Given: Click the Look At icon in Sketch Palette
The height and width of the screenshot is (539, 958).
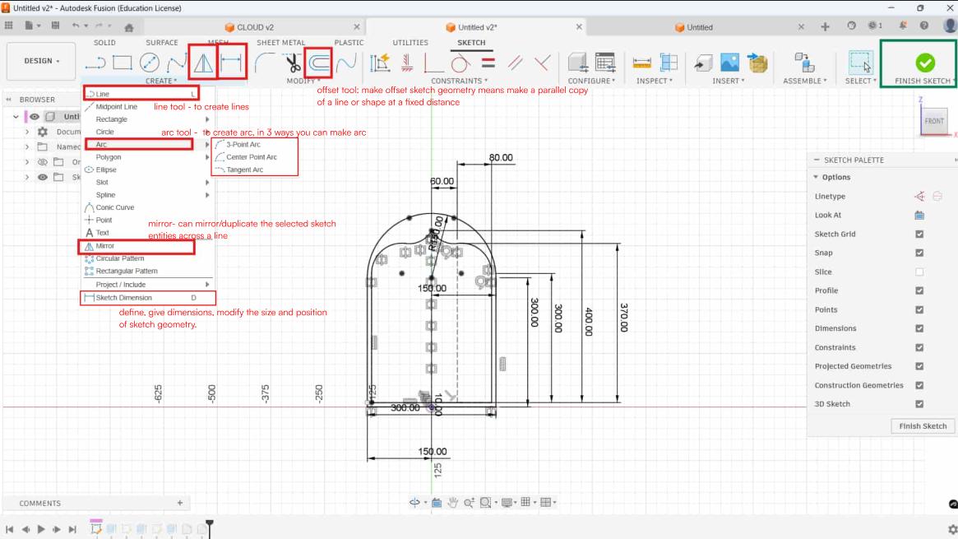Looking at the screenshot, I should [x=919, y=215].
